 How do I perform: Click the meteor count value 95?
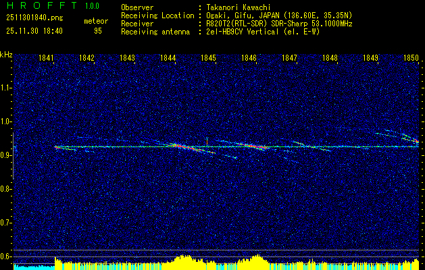coord(98,31)
